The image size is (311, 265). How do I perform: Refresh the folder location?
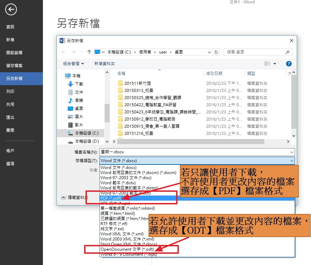216,52
